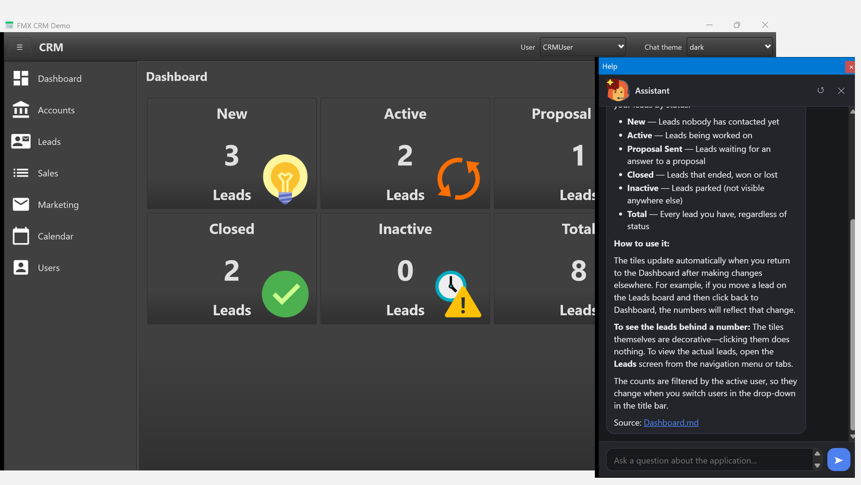Click the Assistant avatar icon

[x=617, y=90]
